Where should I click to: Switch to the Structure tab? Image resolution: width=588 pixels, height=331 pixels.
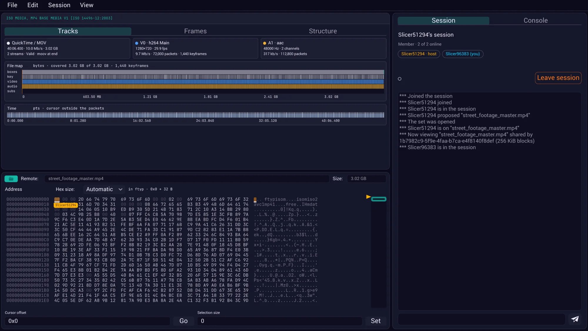323,31
